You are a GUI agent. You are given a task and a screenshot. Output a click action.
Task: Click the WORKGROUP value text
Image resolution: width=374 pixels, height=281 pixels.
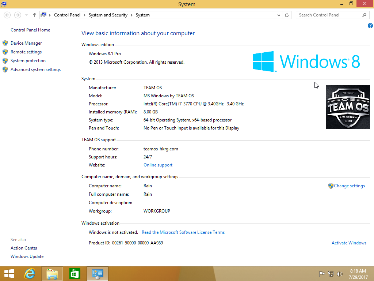coord(157,211)
